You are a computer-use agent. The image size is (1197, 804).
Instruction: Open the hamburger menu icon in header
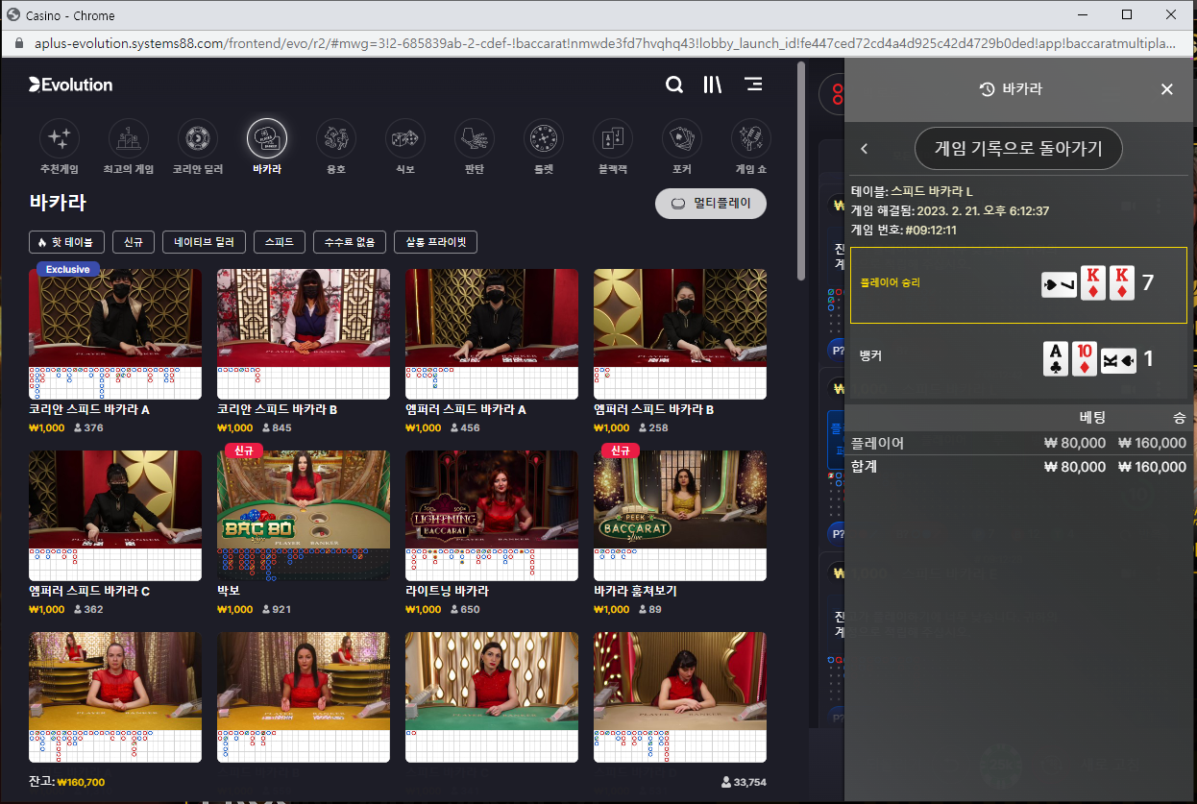click(x=754, y=85)
